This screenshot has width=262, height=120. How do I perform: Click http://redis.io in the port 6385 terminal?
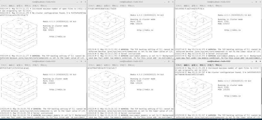[232, 96]
